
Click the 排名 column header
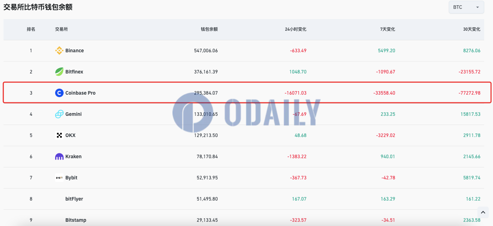click(x=31, y=29)
